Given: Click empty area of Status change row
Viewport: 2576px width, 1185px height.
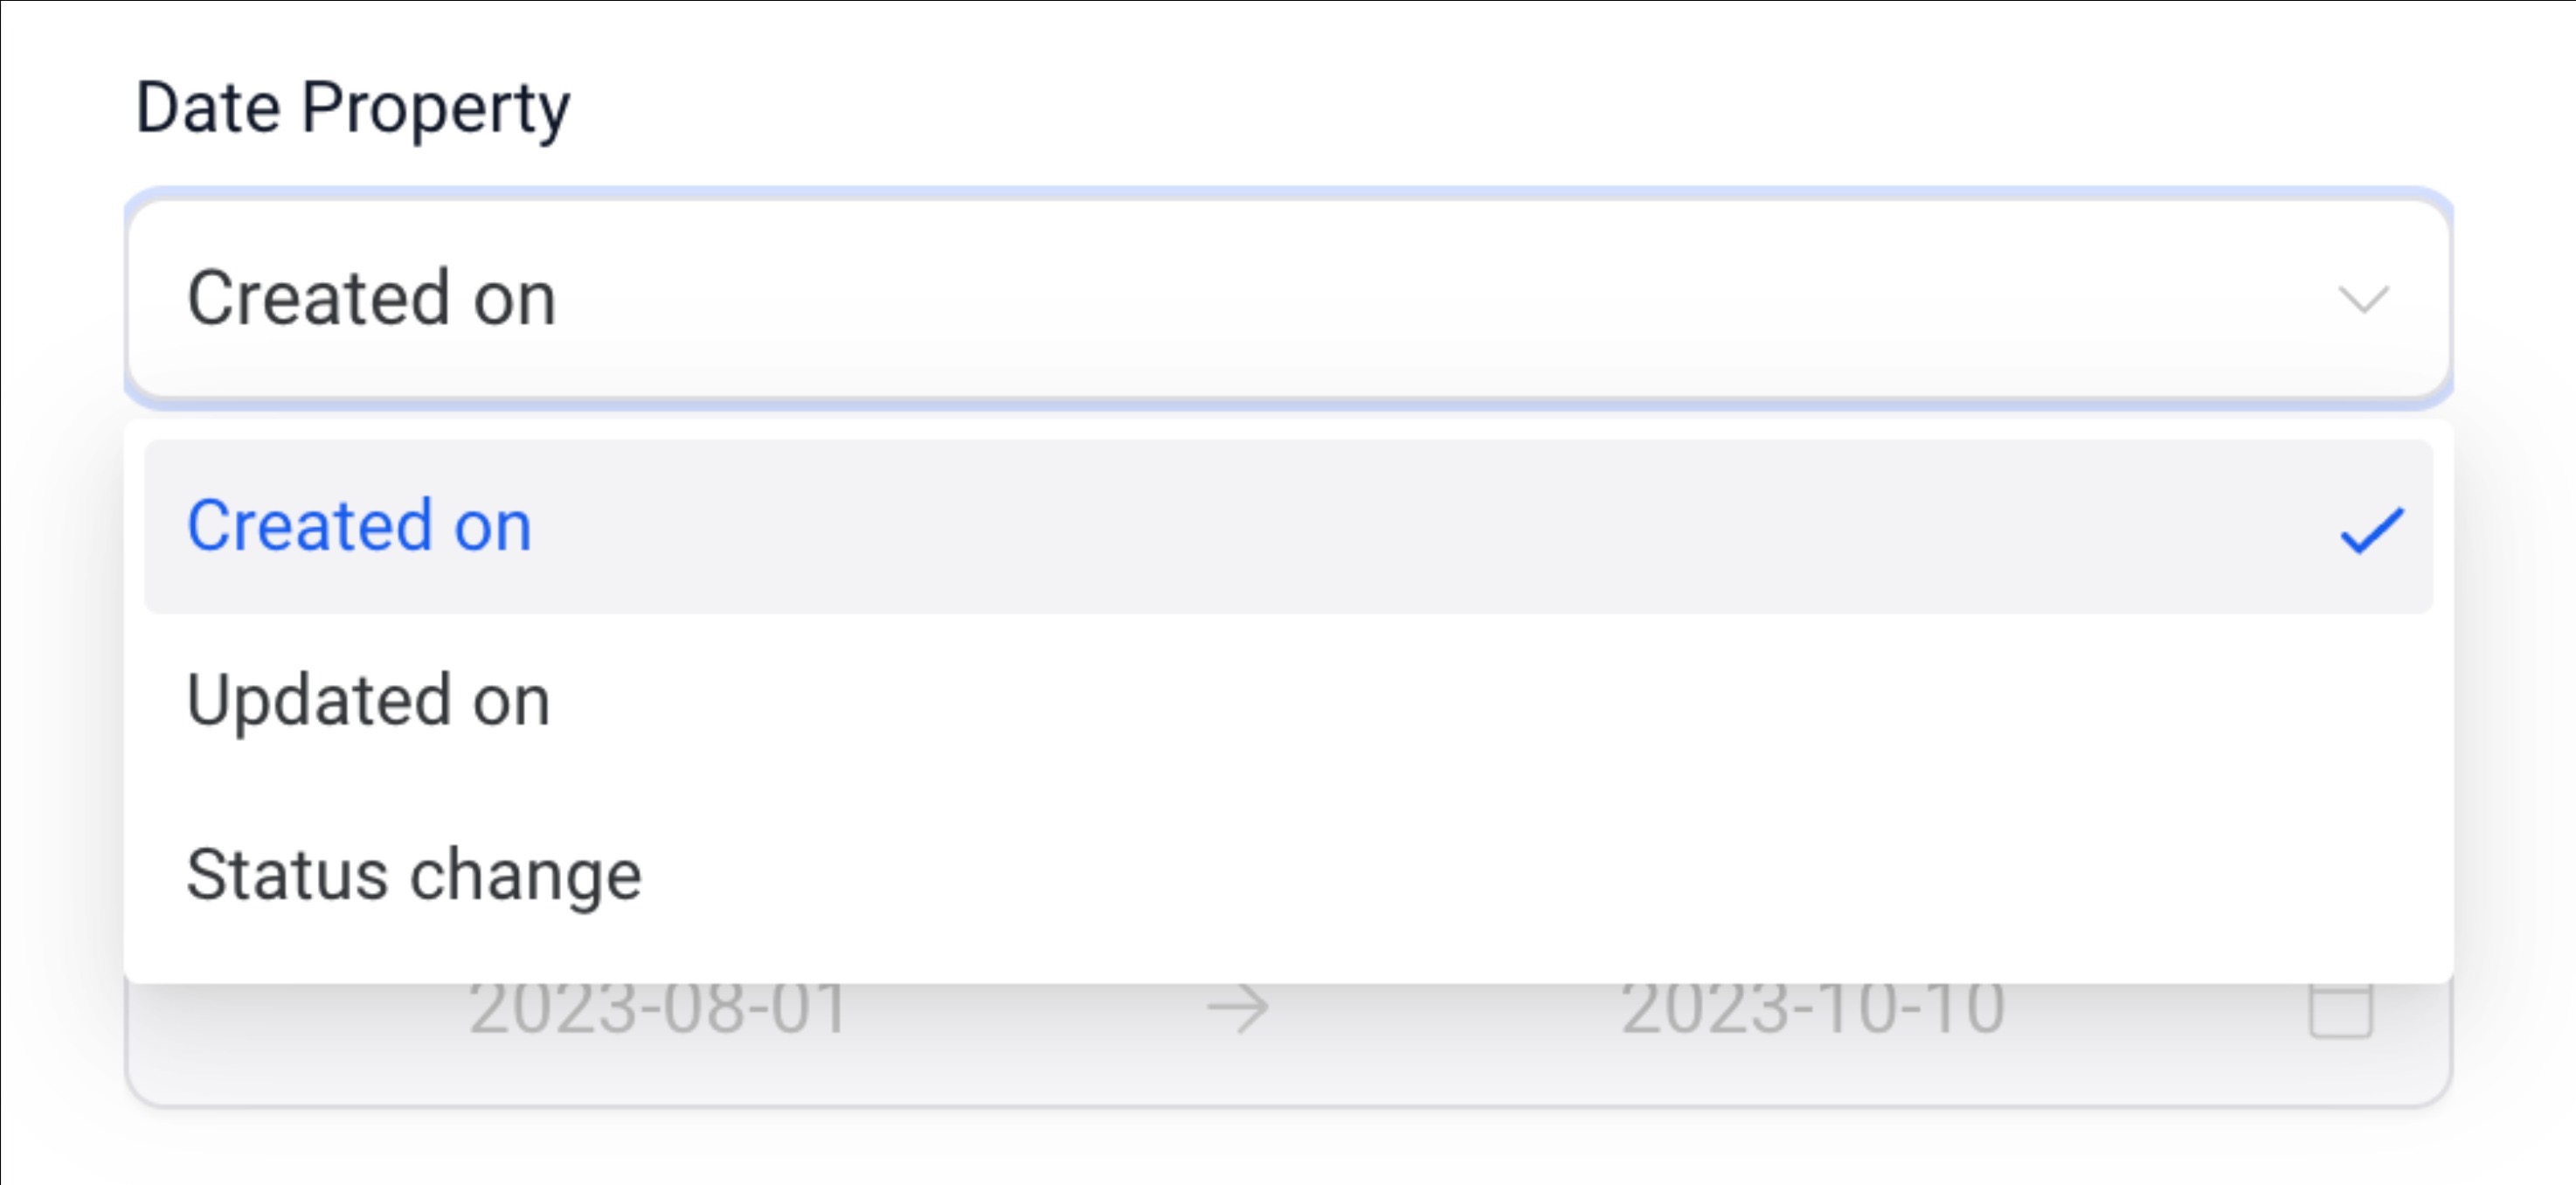Looking at the screenshot, I should (1500, 875).
